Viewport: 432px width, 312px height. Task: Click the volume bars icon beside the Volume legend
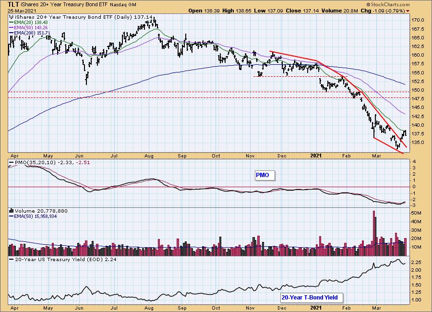[x=12, y=211]
